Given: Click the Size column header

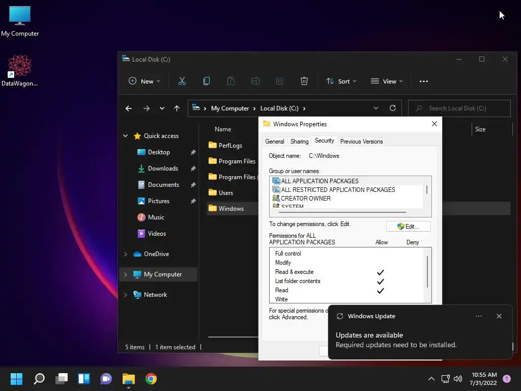Looking at the screenshot, I should coord(480,129).
